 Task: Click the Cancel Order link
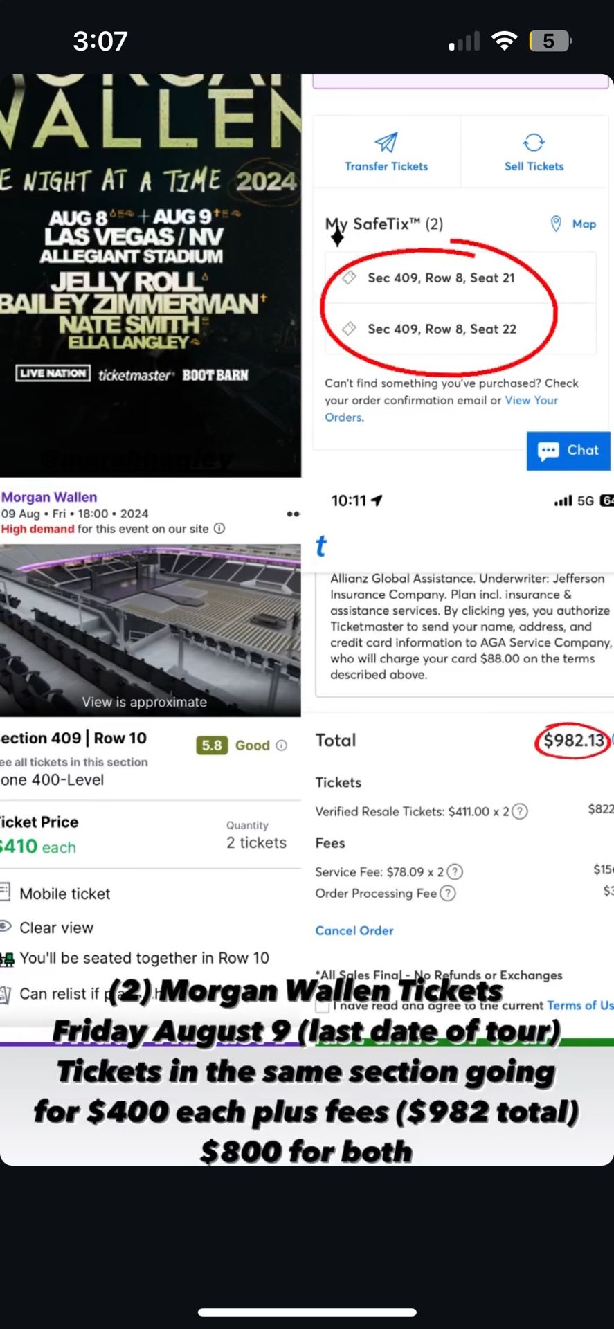tap(354, 930)
